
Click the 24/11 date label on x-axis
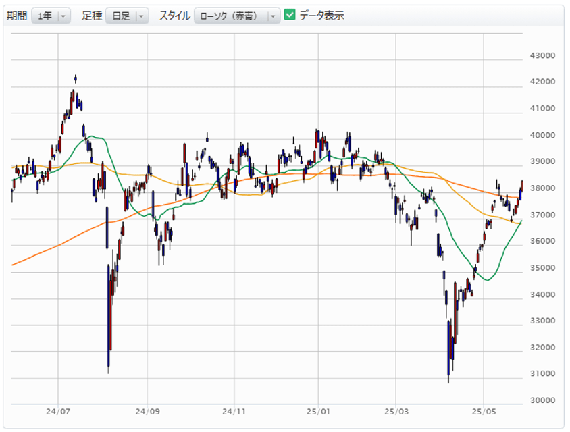[x=233, y=410]
